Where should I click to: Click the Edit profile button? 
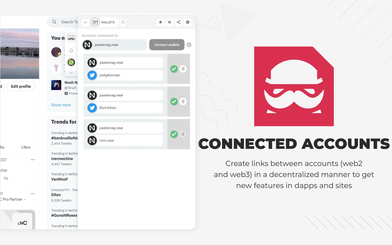[21, 86]
